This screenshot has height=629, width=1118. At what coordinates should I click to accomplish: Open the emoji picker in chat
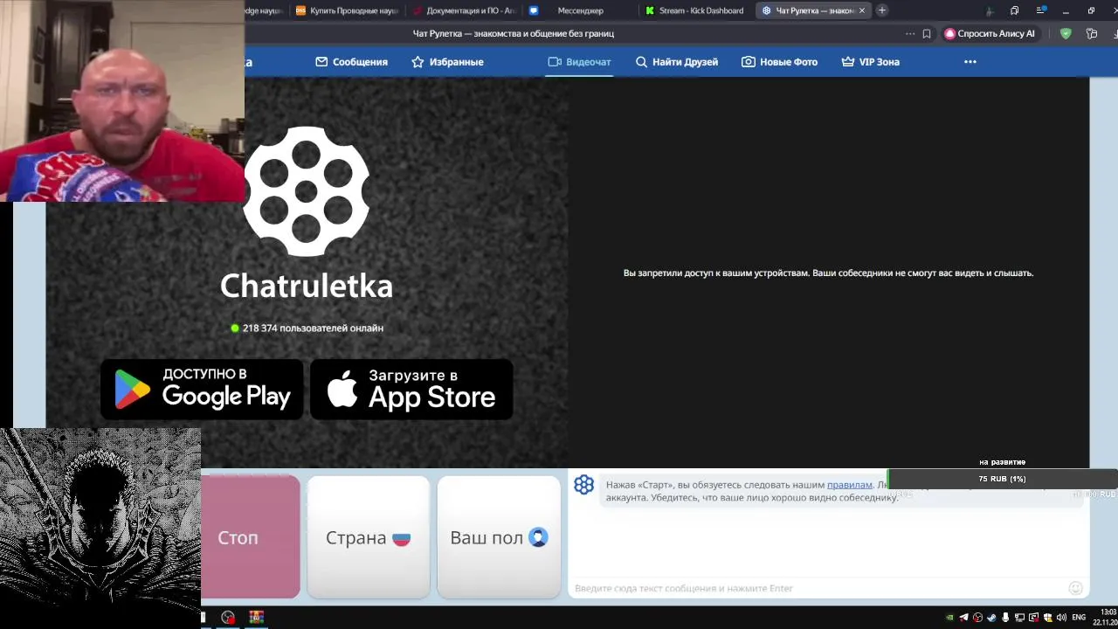1076,588
